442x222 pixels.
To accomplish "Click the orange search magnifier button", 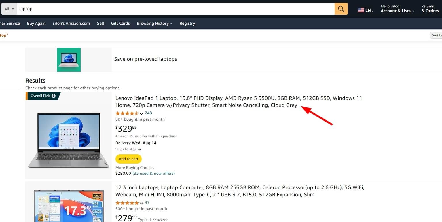I will pos(341,9).
